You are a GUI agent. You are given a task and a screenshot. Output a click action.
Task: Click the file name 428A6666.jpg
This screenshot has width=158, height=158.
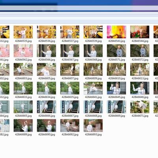pos(47,116)
